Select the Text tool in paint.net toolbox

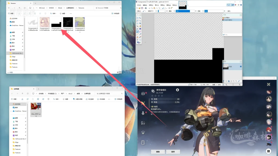point(138,40)
